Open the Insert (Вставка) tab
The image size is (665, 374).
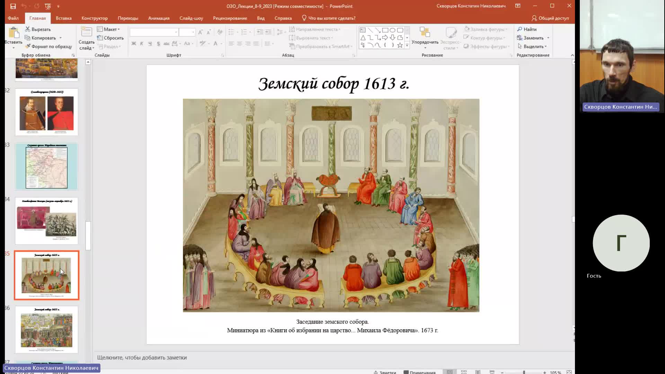point(63,18)
